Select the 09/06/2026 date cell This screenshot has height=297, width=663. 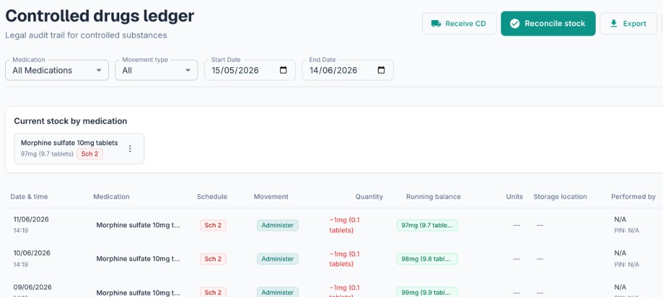[32, 291]
